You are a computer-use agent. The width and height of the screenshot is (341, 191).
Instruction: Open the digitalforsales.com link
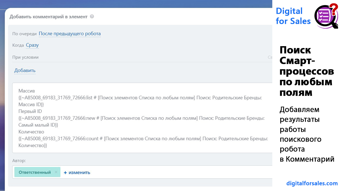click(312, 183)
